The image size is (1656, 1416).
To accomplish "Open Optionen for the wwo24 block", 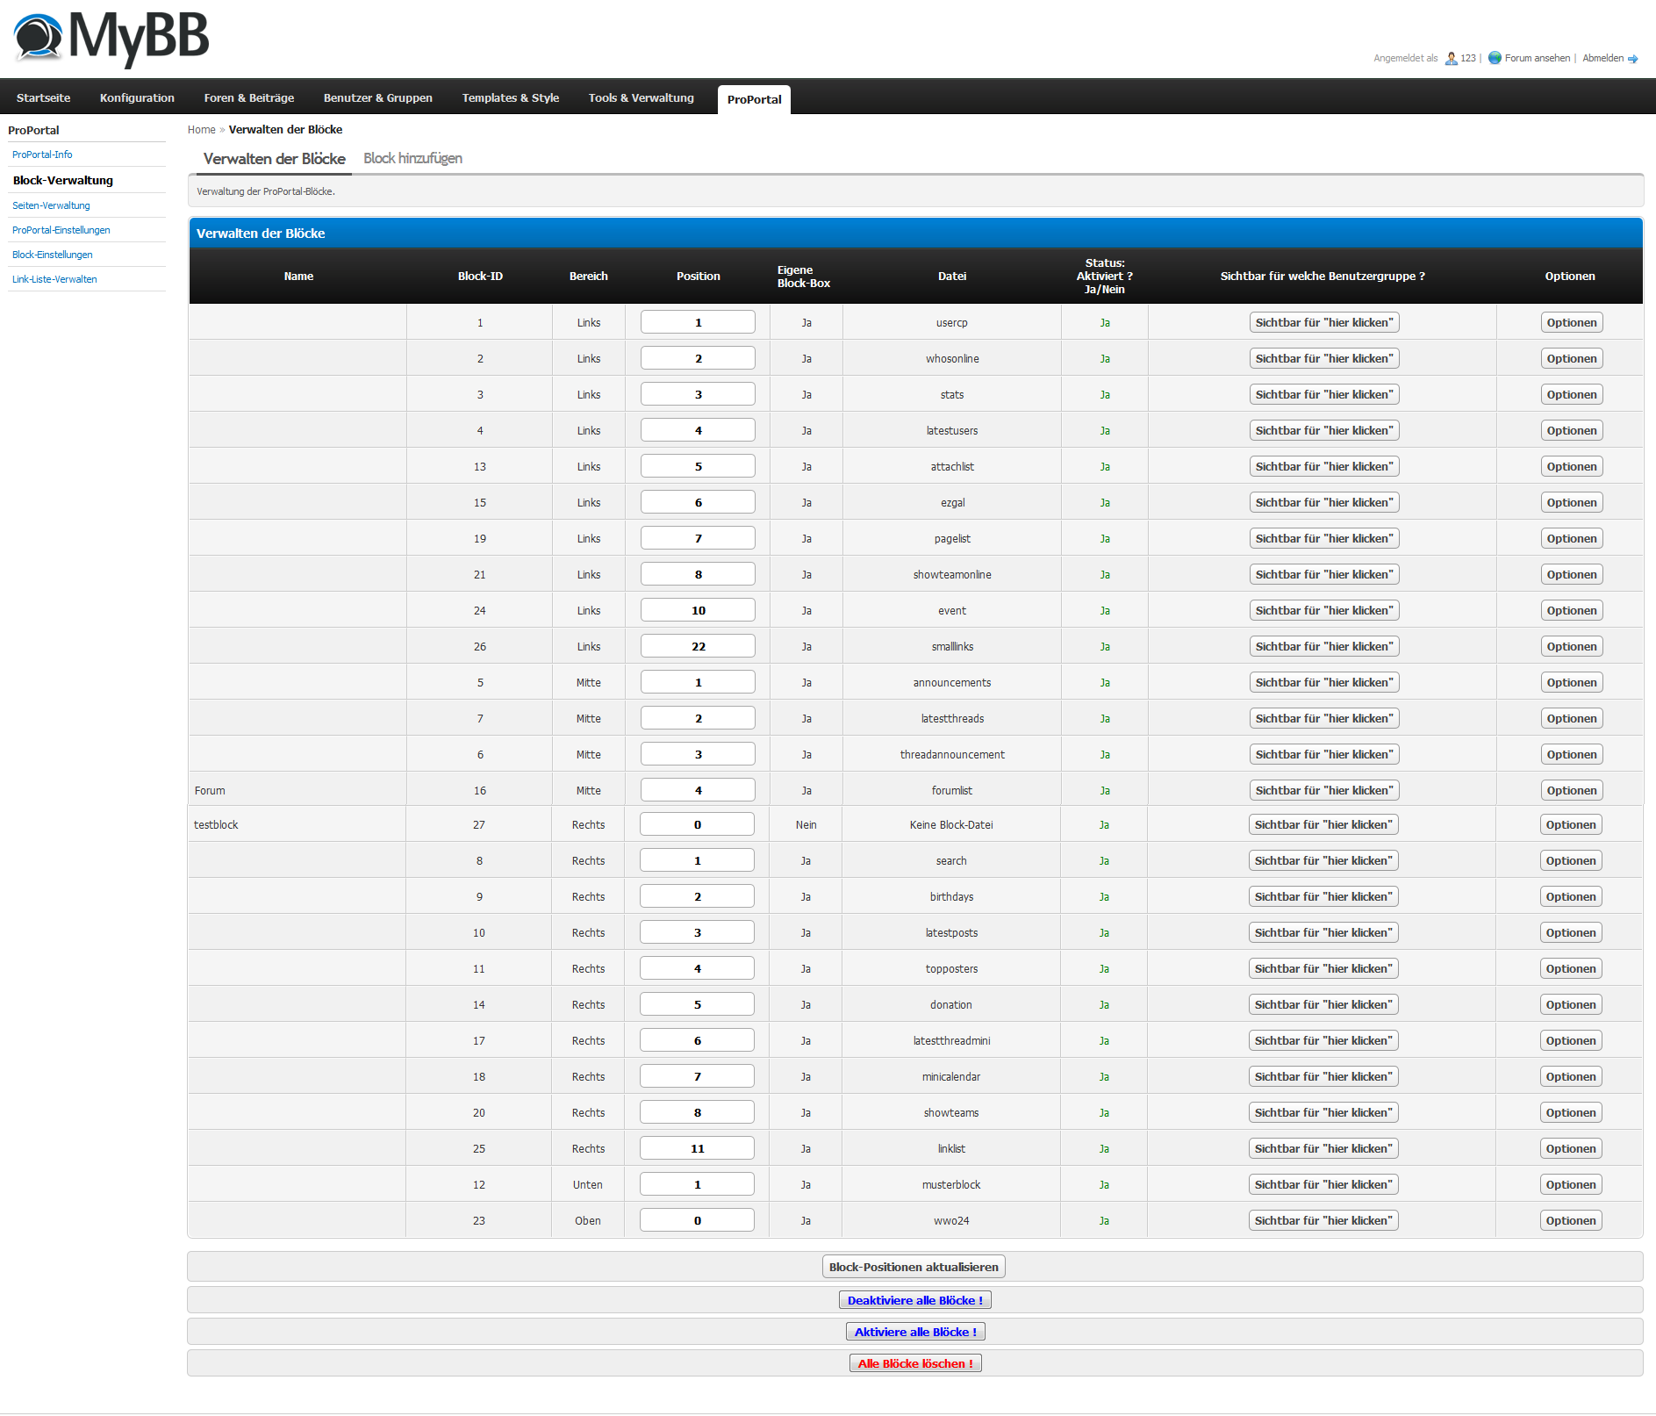I will click(x=1571, y=1220).
